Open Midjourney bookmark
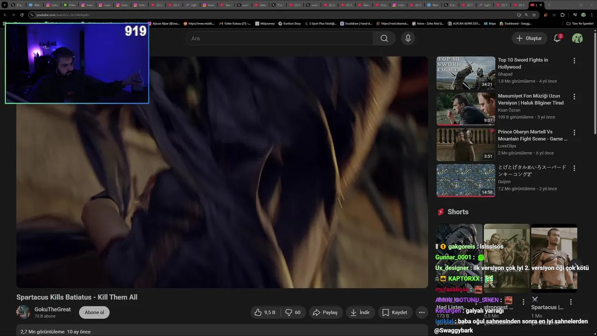This screenshot has height=336, width=597. (264, 23)
